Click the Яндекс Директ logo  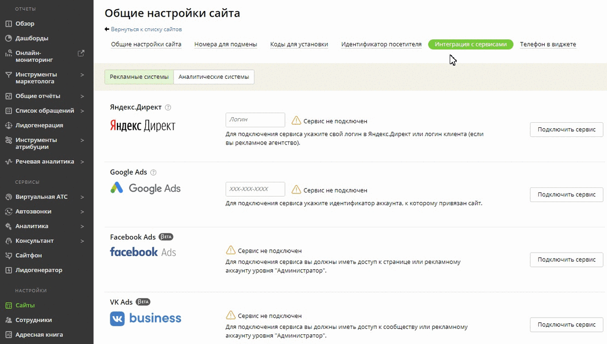click(143, 126)
